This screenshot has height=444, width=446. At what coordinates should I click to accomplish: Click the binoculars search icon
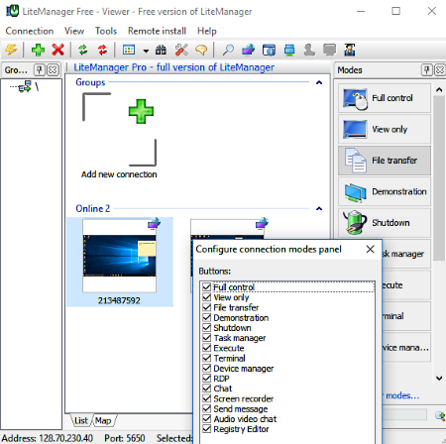(161, 51)
